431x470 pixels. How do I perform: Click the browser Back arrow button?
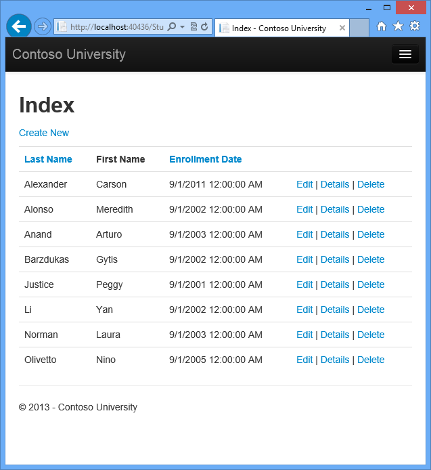[x=19, y=26]
